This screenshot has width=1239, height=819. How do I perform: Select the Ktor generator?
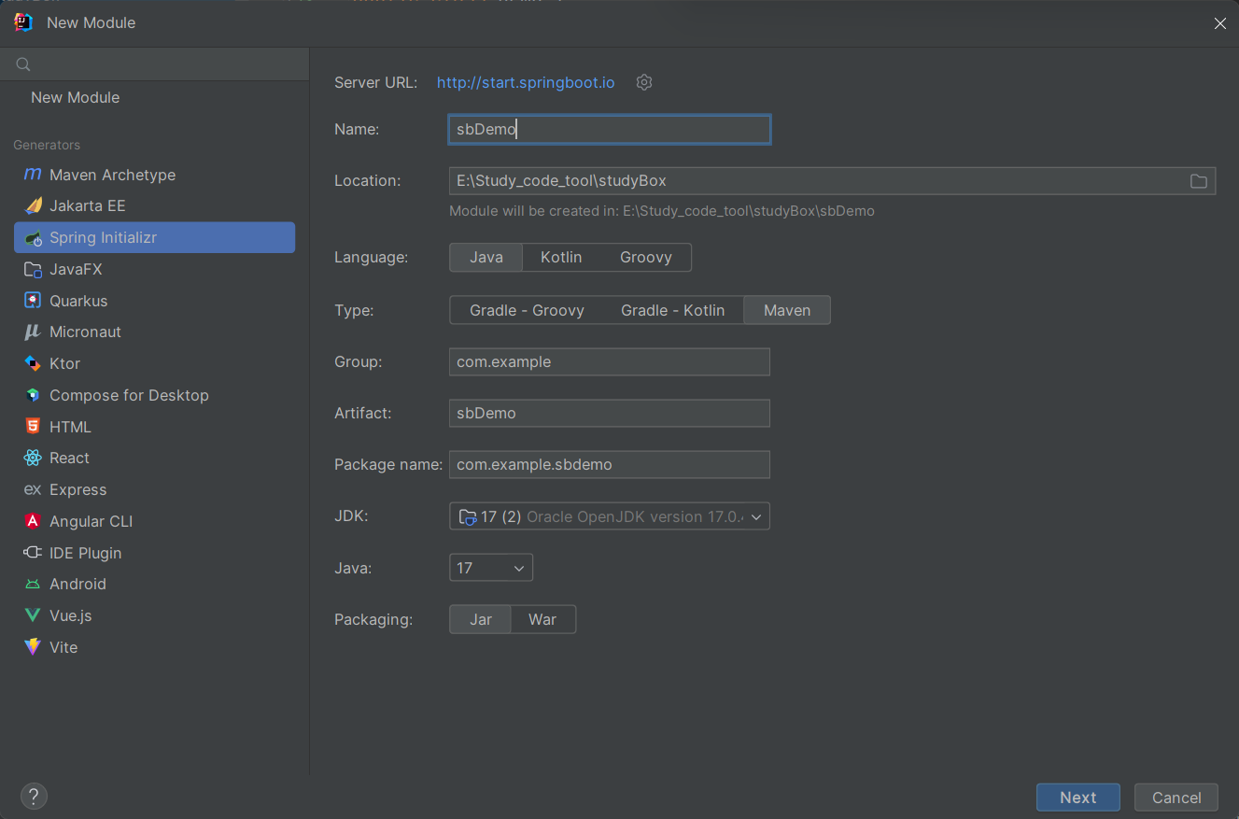(x=154, y=363)
